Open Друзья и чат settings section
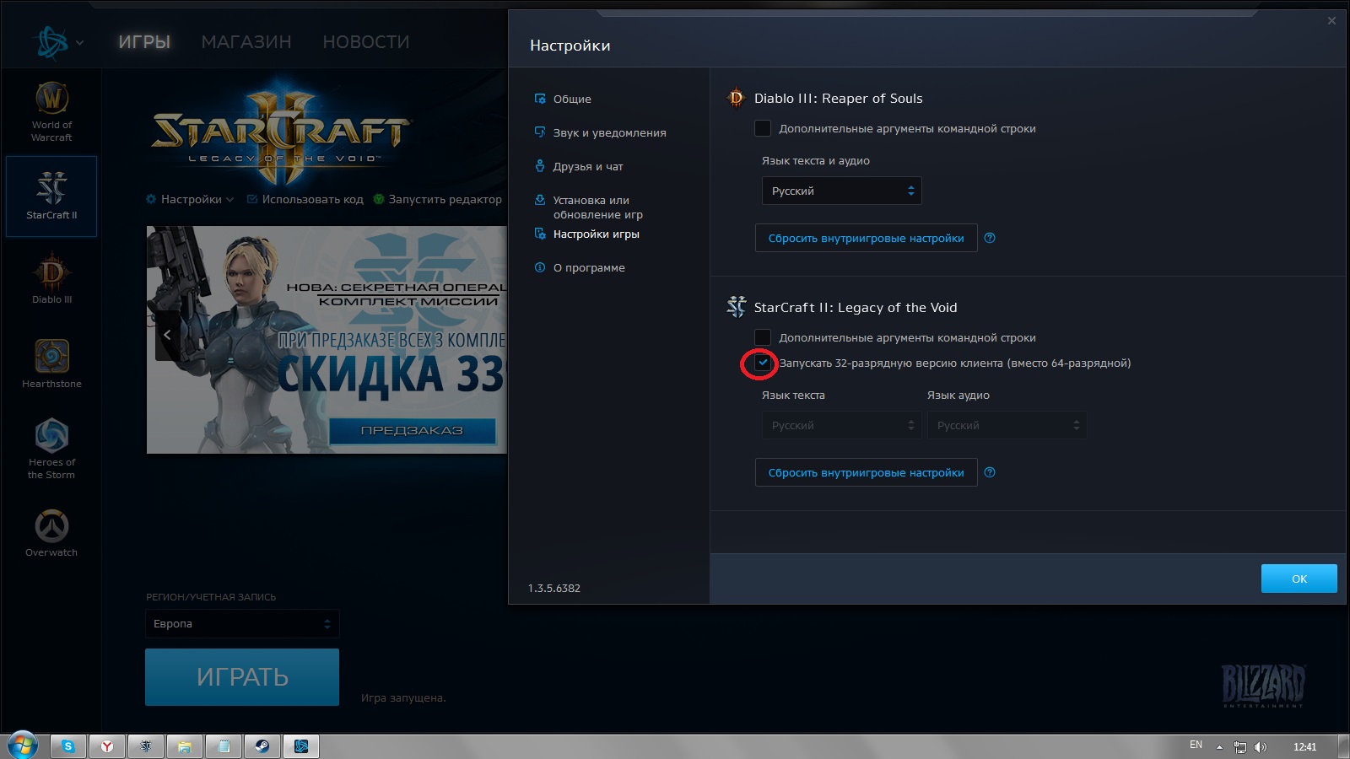The width and height of the screenshot is (1350, 759). (x=579, y=166)
